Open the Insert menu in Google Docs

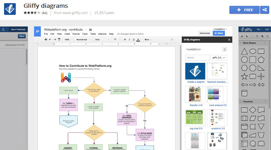click(67, 34)
